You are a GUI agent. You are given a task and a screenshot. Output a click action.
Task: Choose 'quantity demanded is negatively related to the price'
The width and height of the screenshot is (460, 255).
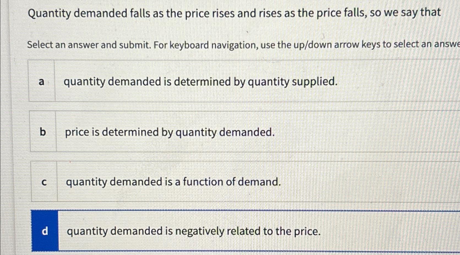click(194, 231)
